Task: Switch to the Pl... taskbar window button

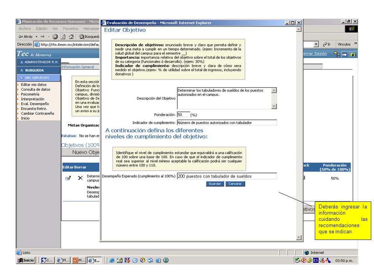Action: pyautogui.click(x=63, y=261)
